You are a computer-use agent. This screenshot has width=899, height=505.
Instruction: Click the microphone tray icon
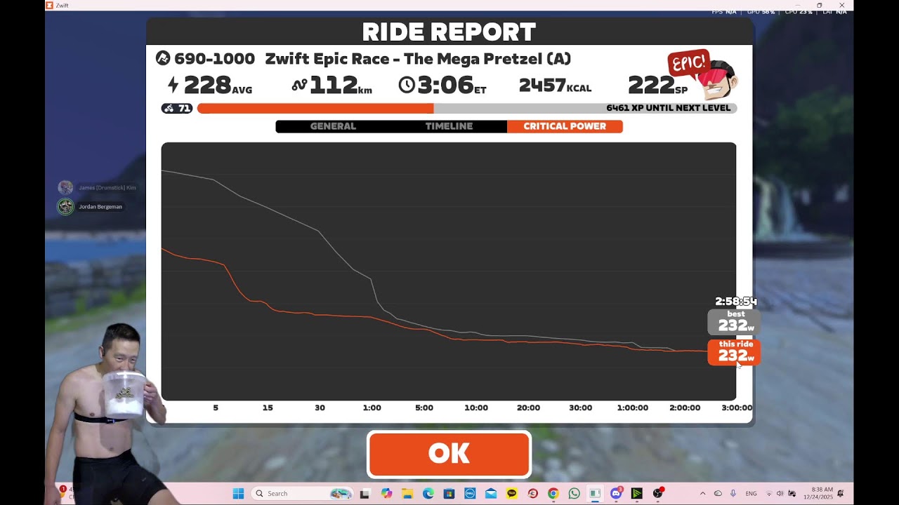click(733, 494)
